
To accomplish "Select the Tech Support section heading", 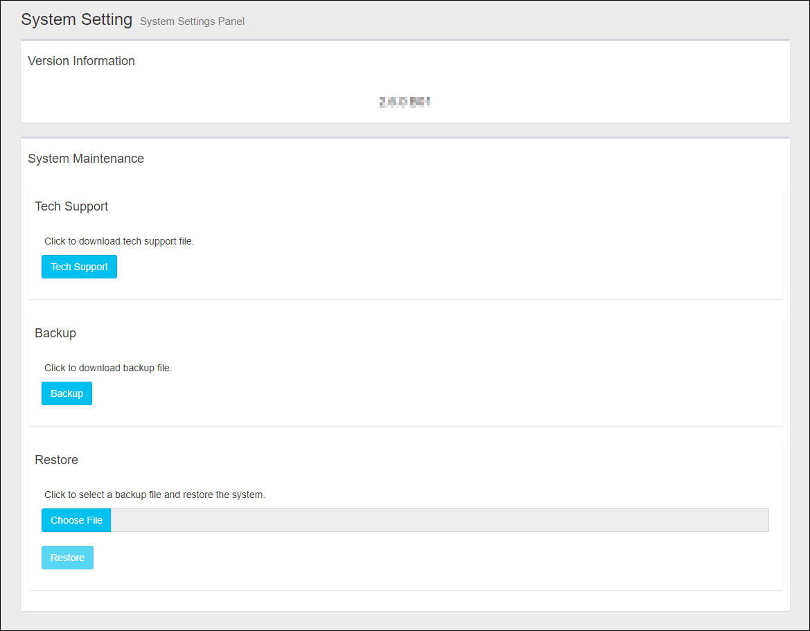I will (71, 206).
